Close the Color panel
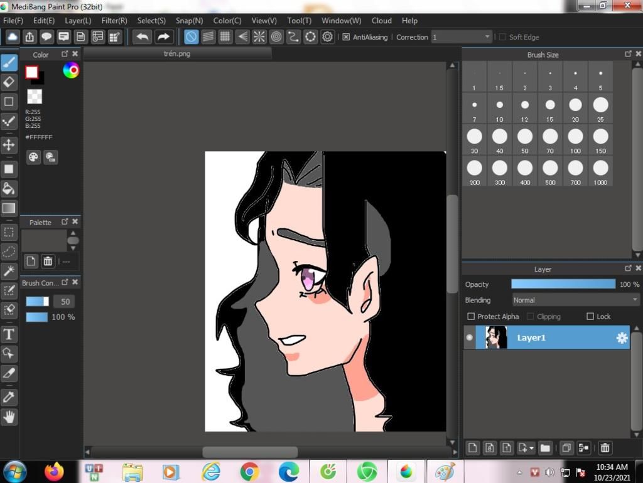 (x=75, y=54)
